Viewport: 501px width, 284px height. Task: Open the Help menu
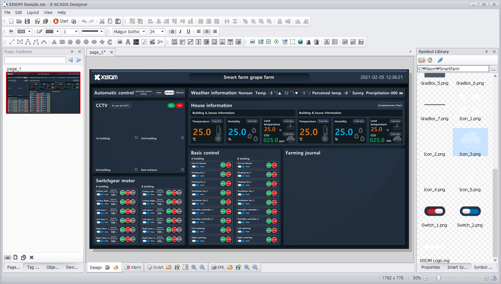point(62,12)
